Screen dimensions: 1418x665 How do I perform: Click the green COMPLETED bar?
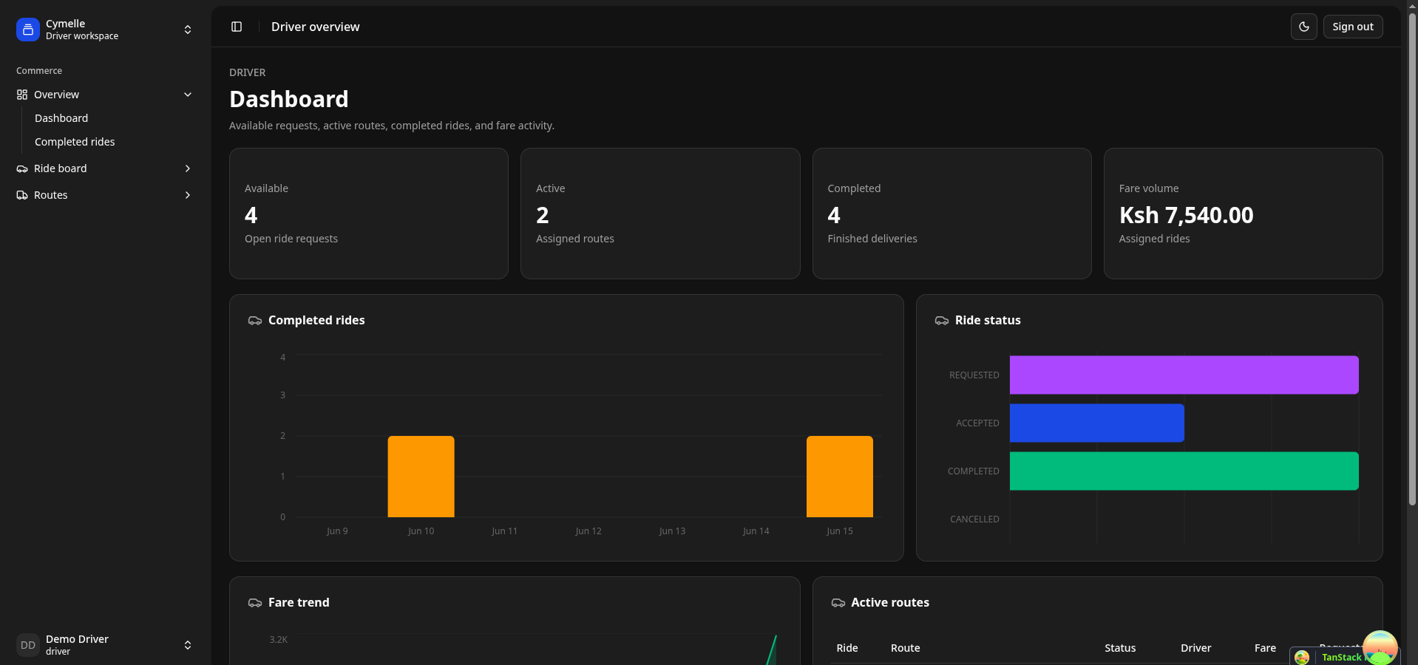coord(1184,471)
